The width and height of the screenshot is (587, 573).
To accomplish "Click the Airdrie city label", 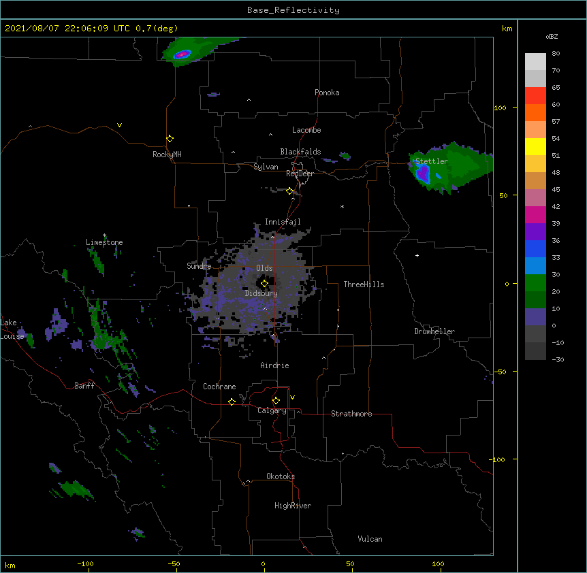I will tap(275, 365).
